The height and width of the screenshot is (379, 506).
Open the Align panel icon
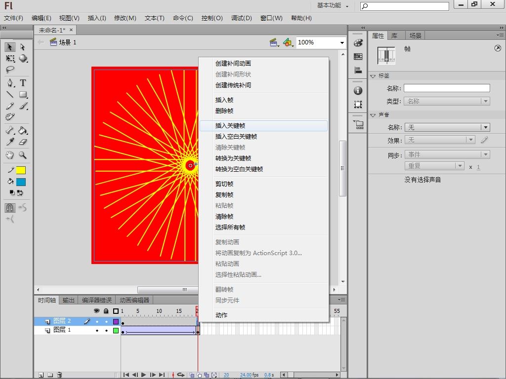pyautogui.click(x=358, y=70)
